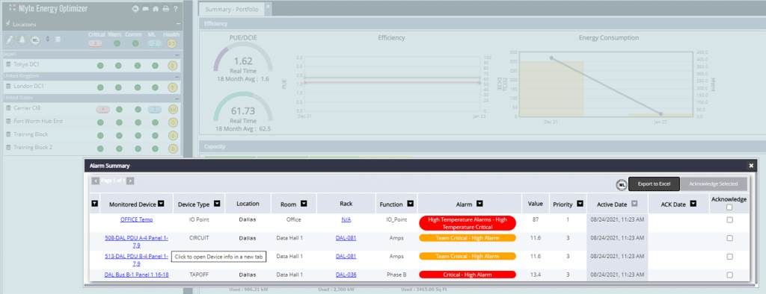The height and width of the screenshot is (294, 766).
Task: Click the bell alarm icon under Locations
Action: pyautogui.click(x=22, y=40)
